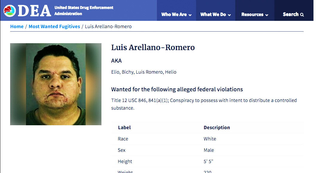Click the large DEA wordmark text
The width and height of the screenshot is (329, 173).
click(x=34, y=11)
